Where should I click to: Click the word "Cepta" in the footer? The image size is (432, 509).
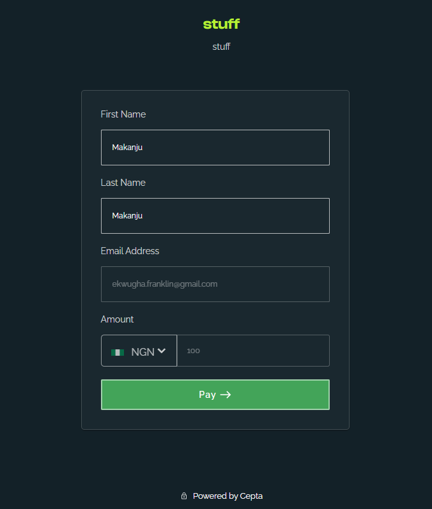251,496
